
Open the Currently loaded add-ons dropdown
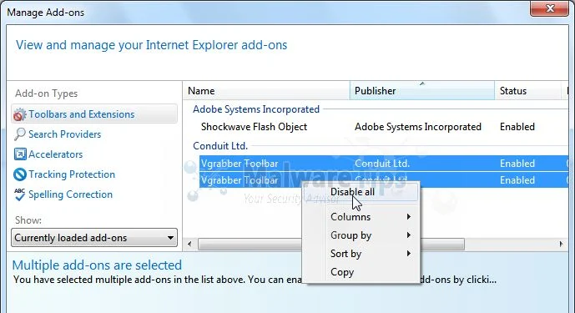pyautogui.click(x=94, y=238)
